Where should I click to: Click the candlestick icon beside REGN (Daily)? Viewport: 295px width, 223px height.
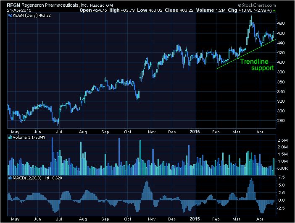tap(10, 16)
